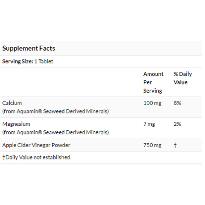Select the Calcium ingredient name
The height and width of the screenshot is (205, 205).
pyautogui.click(x=12, y=103)
